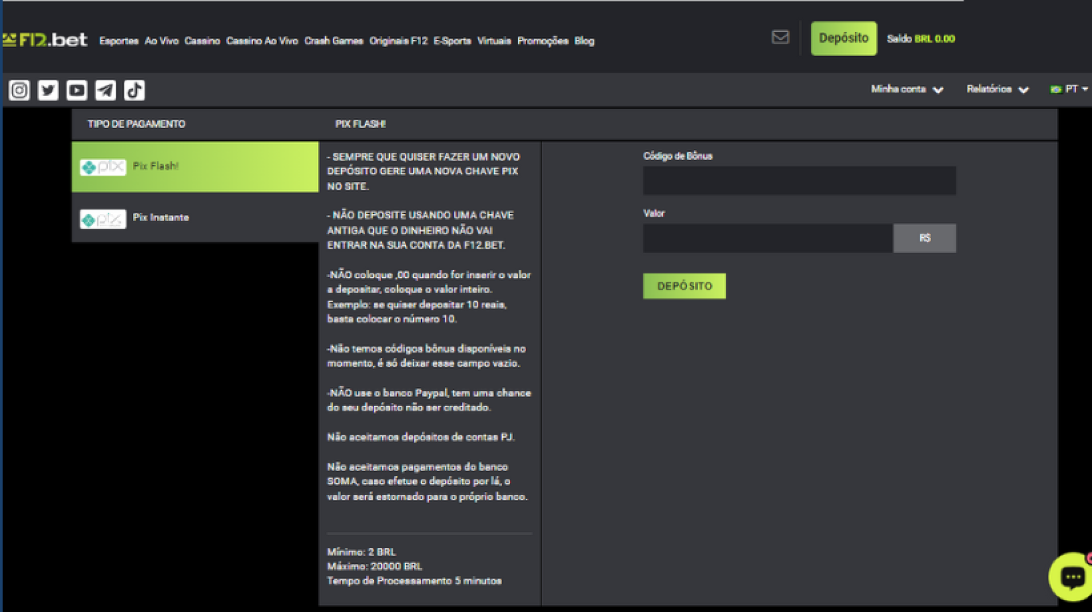The height and width of the screenshot is (612, 1092).
Task: Select the Pix Instante payment type
Action: coord(195,218)
